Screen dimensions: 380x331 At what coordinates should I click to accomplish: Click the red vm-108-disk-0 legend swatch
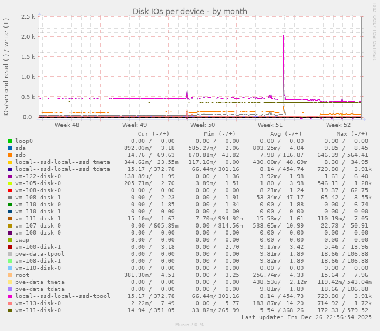click(x=10, y=190)
